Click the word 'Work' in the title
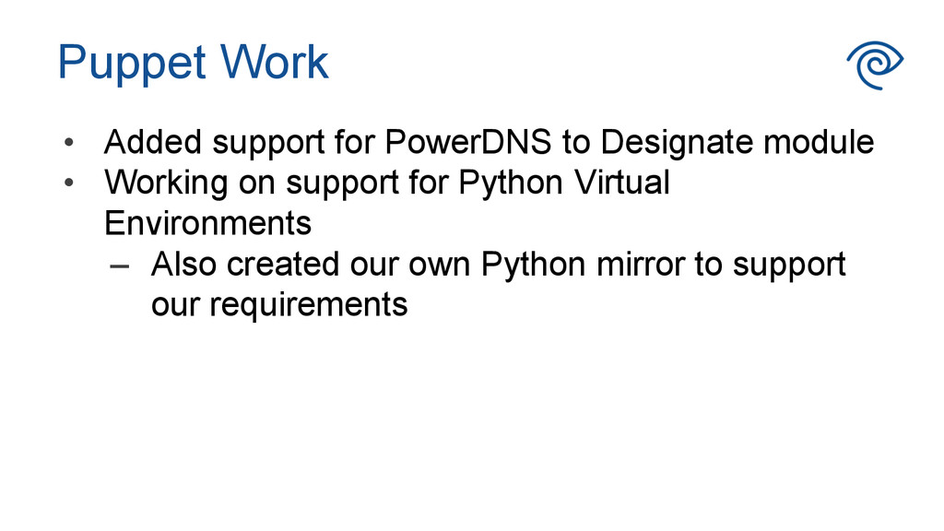This screenshot has width=944, height=531. (275, 63)
